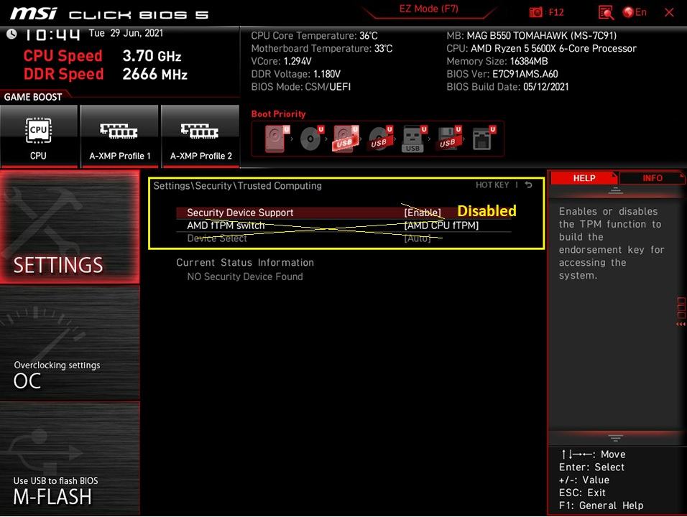Click the CPU Speed 3.70 GHz value
The height and width of the screenshot is (517, 687).
click(x=152, y=56)
